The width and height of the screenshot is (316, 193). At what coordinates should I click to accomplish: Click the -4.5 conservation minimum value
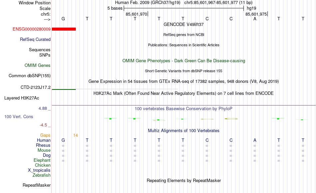point(43,125)
